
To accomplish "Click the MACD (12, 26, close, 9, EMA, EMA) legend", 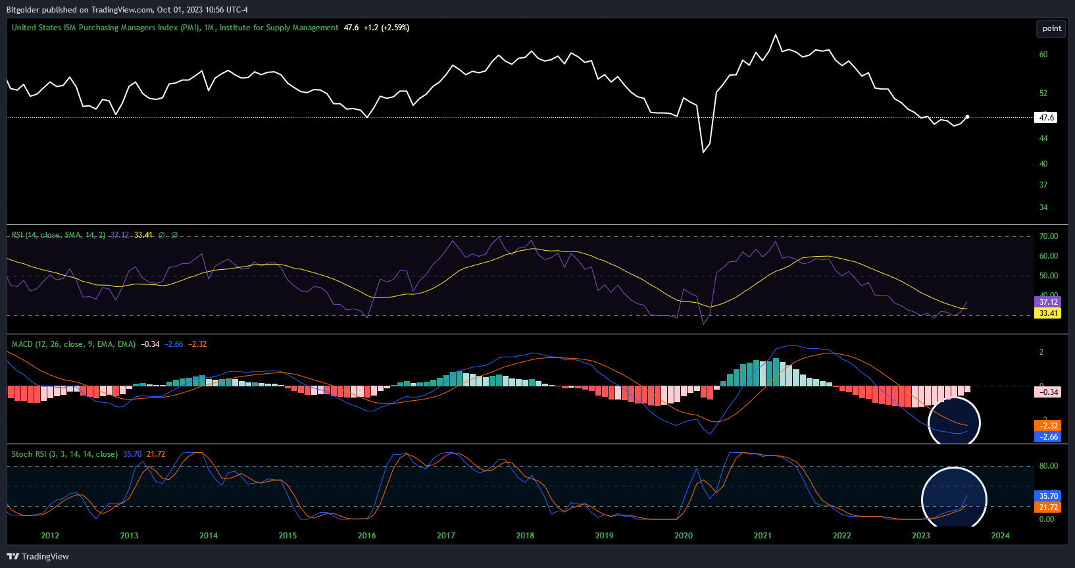I will (x=74, y=344).
